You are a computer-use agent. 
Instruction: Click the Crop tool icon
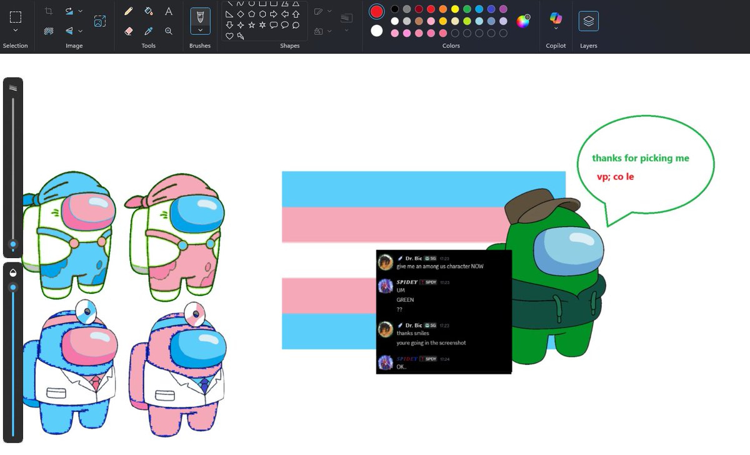click(49, 11)
